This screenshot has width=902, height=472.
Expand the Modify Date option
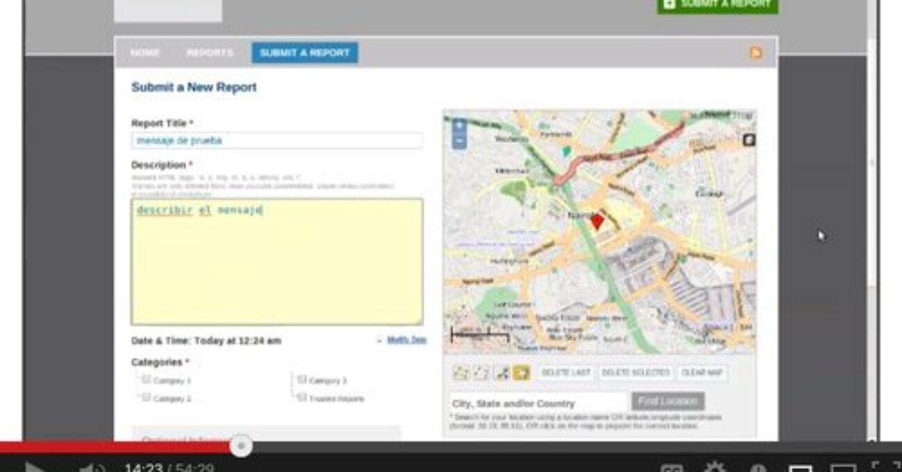pyautogui.click(x=407, y=340)
